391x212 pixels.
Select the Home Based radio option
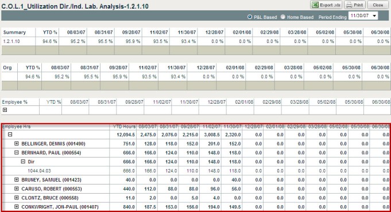coord(283,17)
